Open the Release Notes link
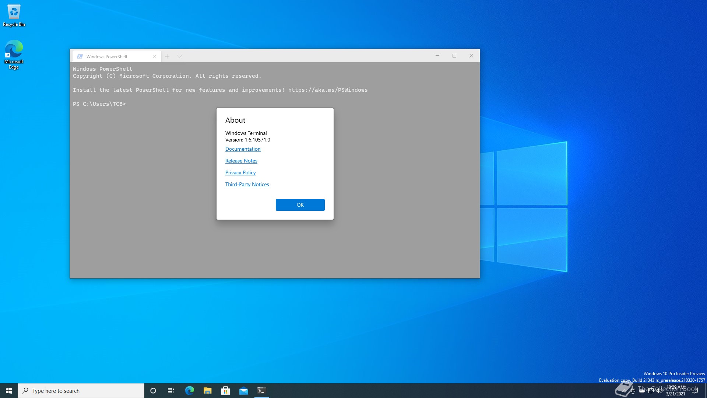This screenshot has width=707, height=398. pyautogui.click(x=241, y=161)
